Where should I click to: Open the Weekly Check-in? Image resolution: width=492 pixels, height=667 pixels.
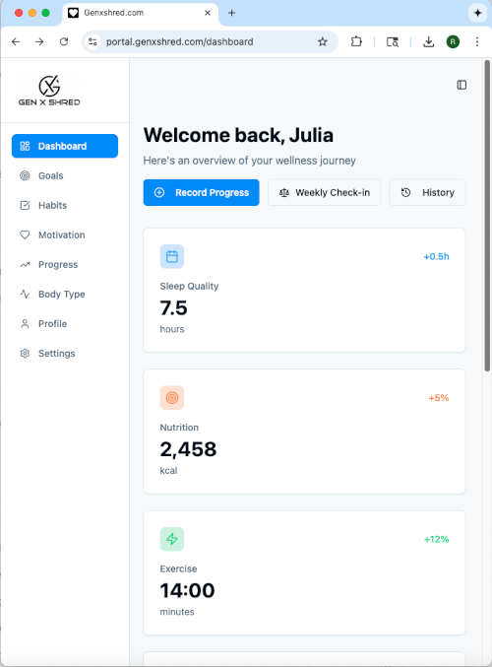324,193
